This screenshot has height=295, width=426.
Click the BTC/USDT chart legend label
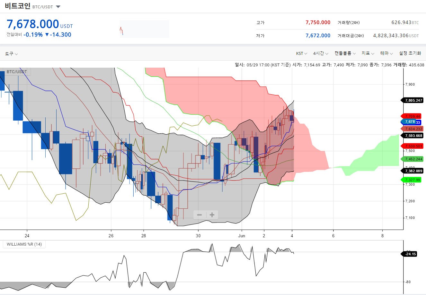(x=17, y=72)
